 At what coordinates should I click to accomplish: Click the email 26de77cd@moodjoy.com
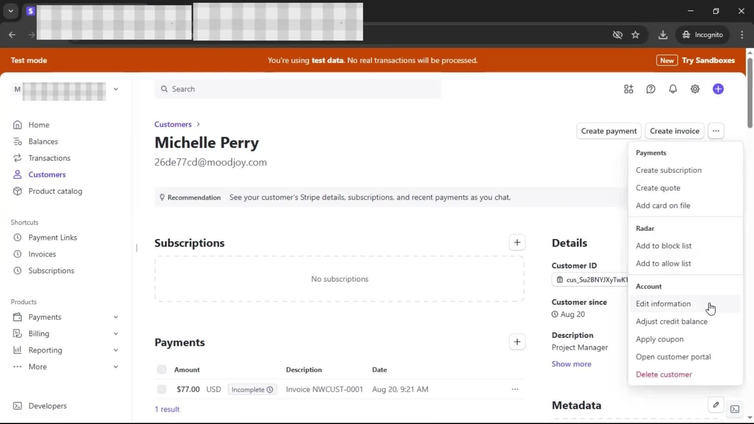point(210,163)
